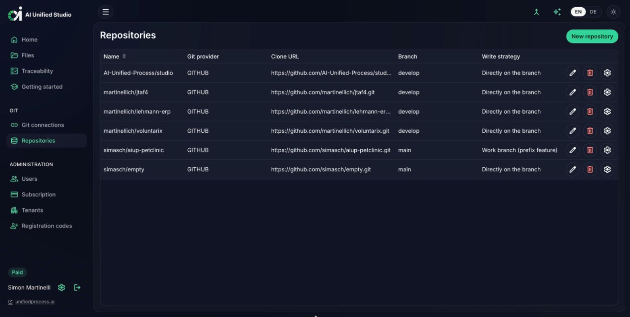Open Registration codes page
This screenshot has height=317, width=630.
pyautogui.click(x=46, y=226)
